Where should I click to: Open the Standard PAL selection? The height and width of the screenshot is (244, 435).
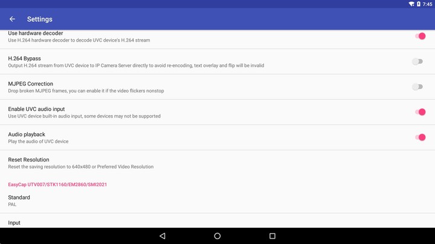point(217,201)
